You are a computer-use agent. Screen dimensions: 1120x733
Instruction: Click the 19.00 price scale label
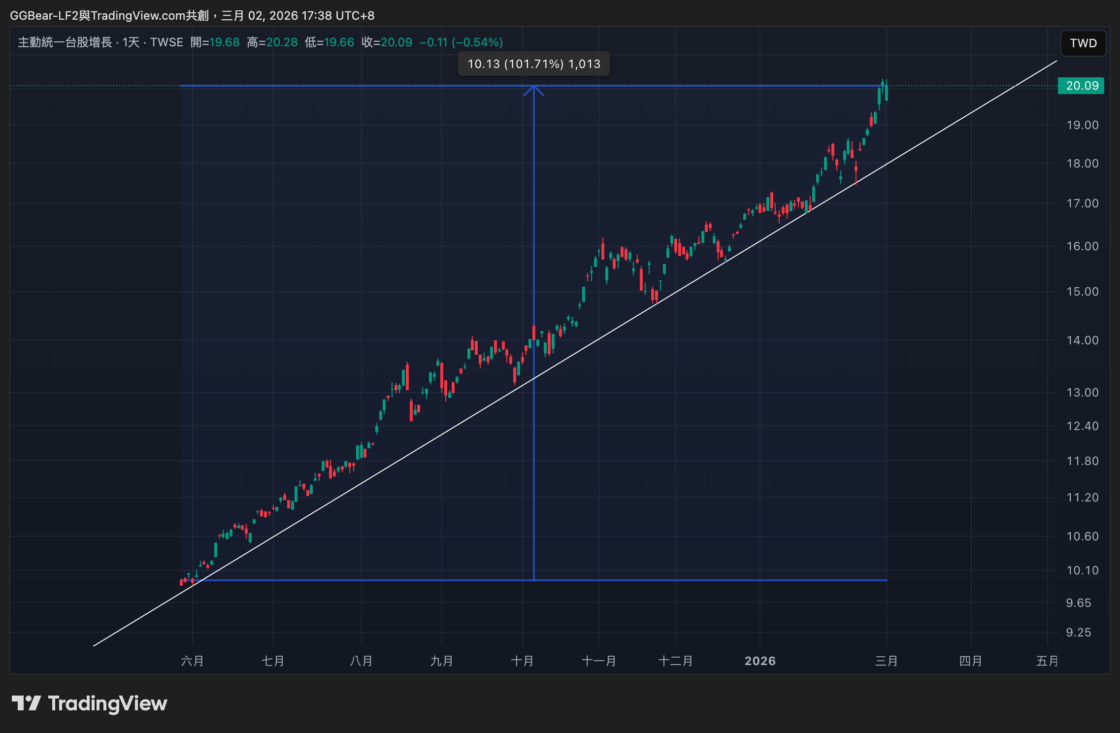(1082, 125)
